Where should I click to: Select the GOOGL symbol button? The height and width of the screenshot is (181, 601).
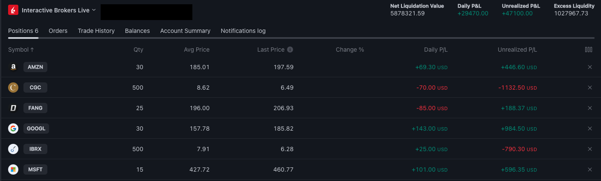[x=36, y=128]
